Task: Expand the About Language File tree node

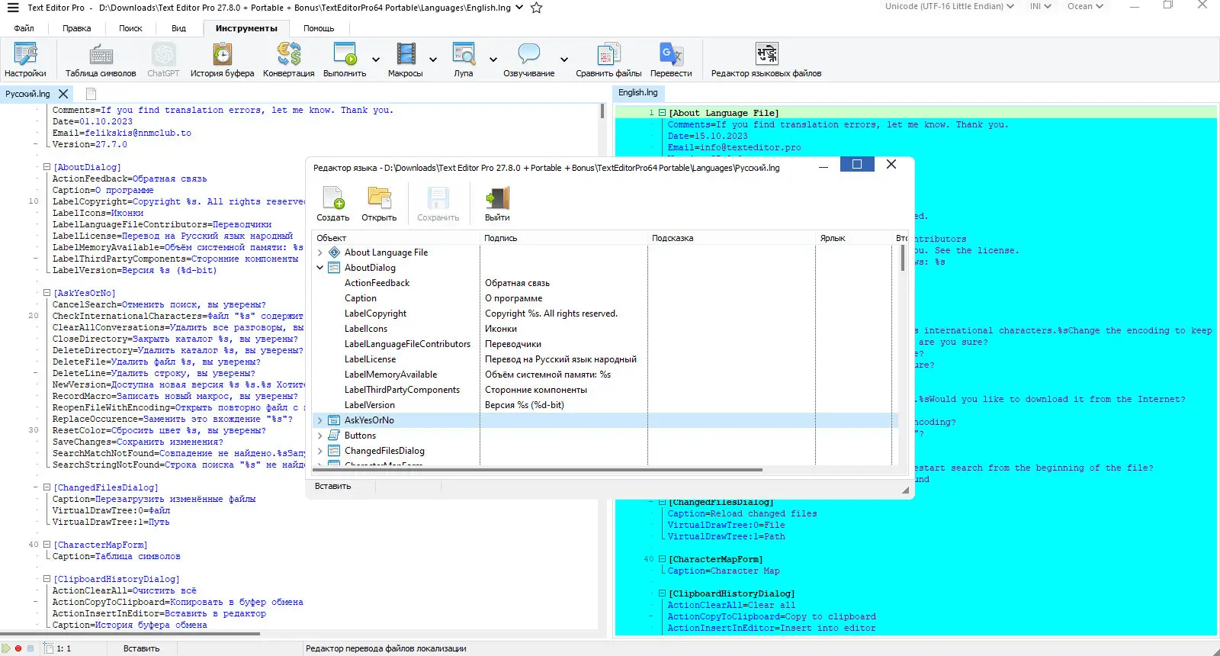Action: pos(320,252)
